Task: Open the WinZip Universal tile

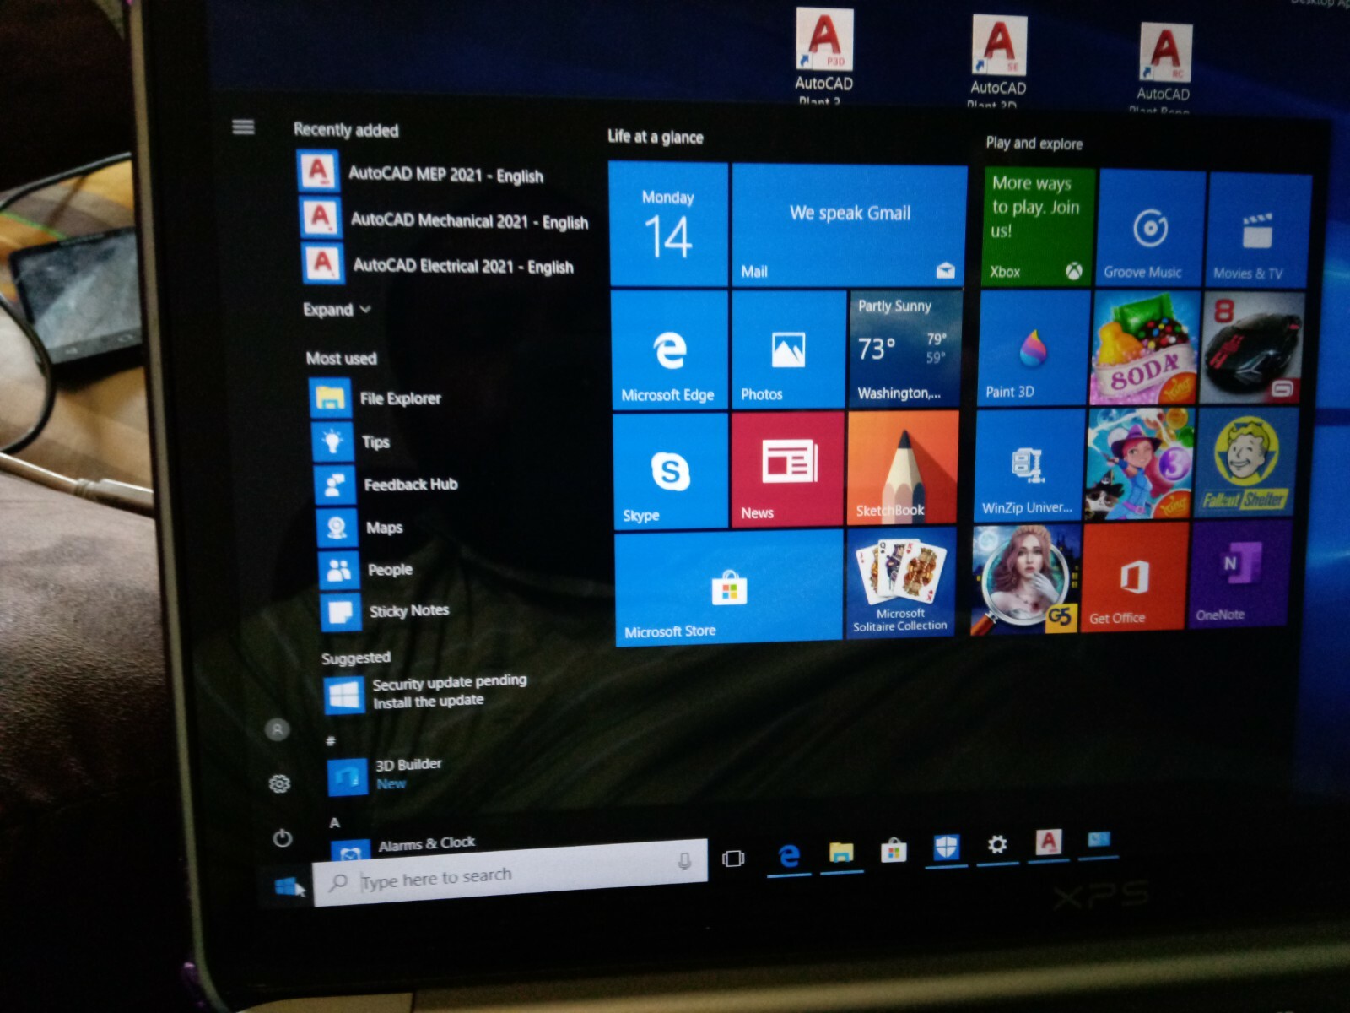Action: tap(1029, 466)
